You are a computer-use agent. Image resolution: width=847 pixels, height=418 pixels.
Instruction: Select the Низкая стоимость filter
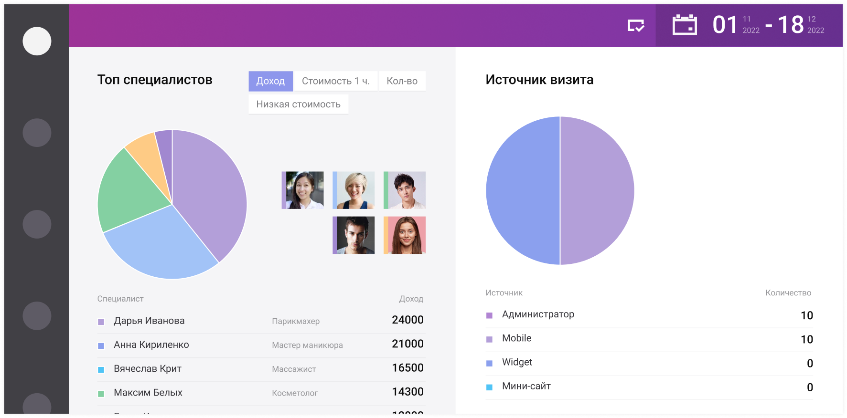tap(298, 104)
